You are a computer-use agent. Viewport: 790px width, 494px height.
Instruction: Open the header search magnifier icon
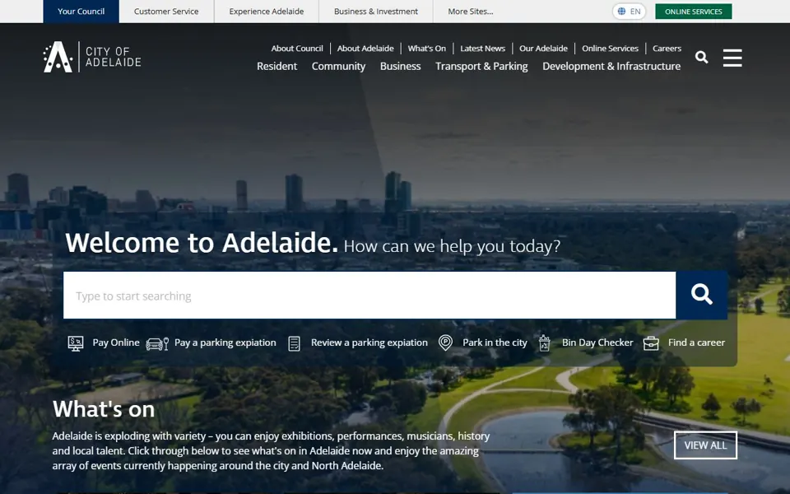(x=701, y=57)
